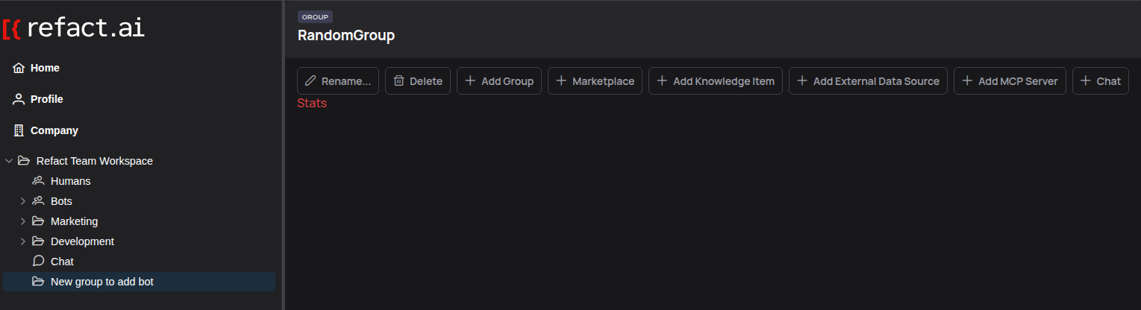Select the Development group
This screenshot has height=310, width=1141.
(82, 241)
